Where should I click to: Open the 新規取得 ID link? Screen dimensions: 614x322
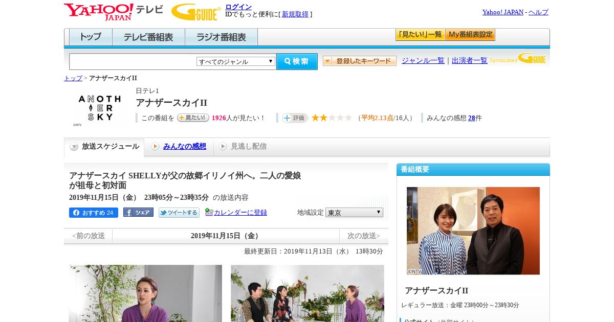click(295, 14)
